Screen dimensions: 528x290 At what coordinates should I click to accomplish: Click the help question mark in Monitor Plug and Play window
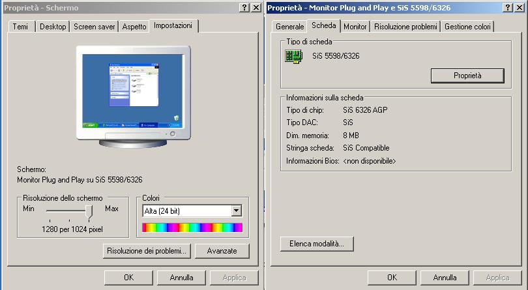(x=507, y=7)
